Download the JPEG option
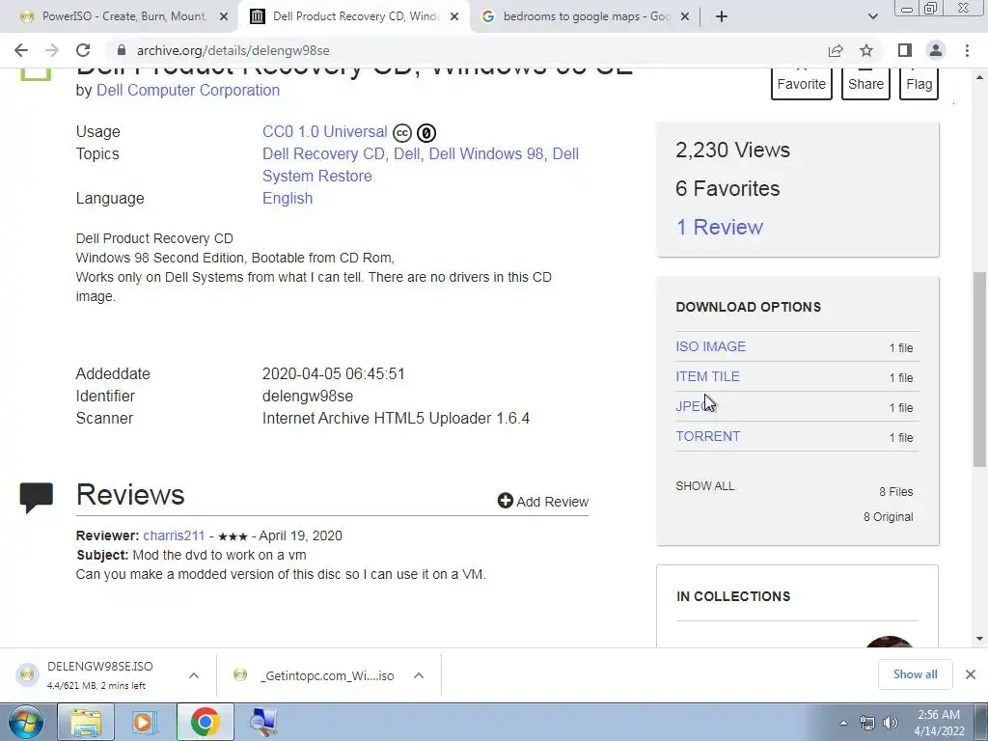The height and width of the screenshot is (741, 988). point(695,406)
